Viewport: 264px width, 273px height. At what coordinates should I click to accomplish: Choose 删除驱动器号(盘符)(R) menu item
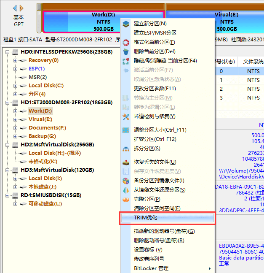[x=168, y=241]
